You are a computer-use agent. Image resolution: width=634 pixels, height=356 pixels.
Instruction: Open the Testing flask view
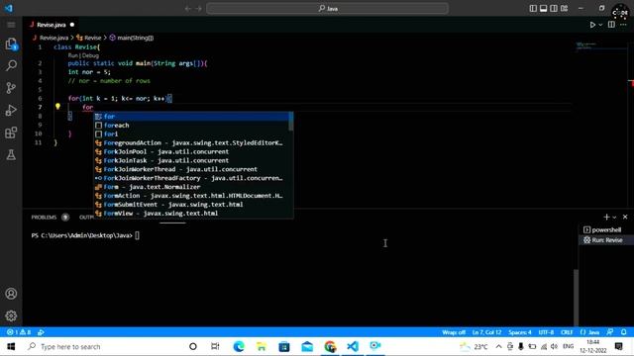pos(11,154)
